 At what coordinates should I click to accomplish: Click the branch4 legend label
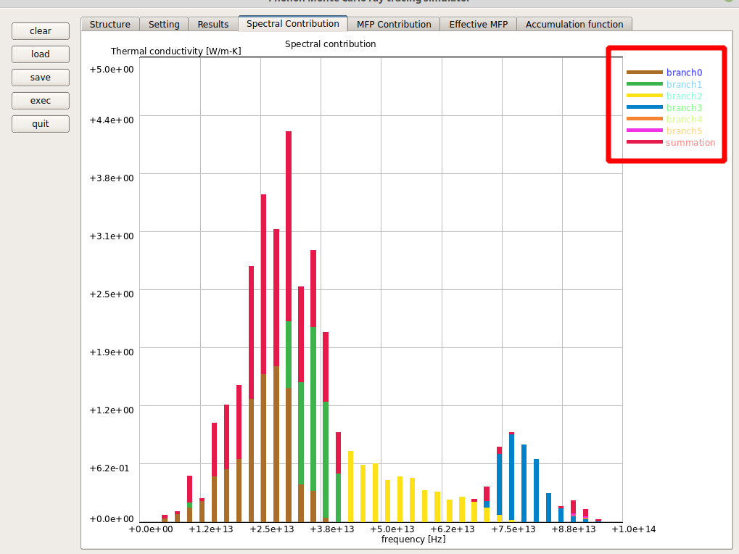(x=685, y=119)
